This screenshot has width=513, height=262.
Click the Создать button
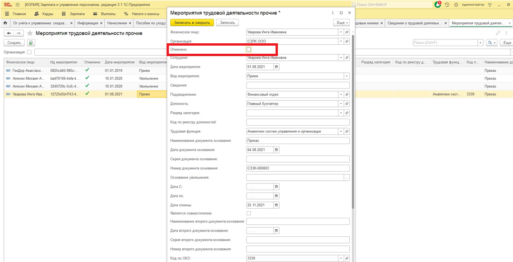point(14,43)
